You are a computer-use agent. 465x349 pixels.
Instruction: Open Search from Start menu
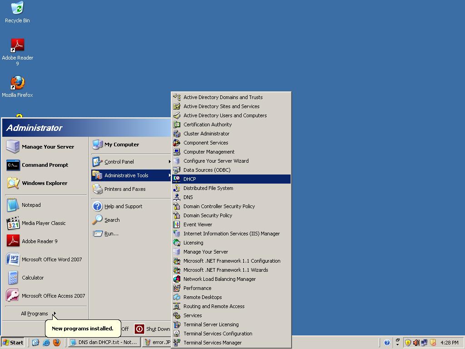point(131,220)
